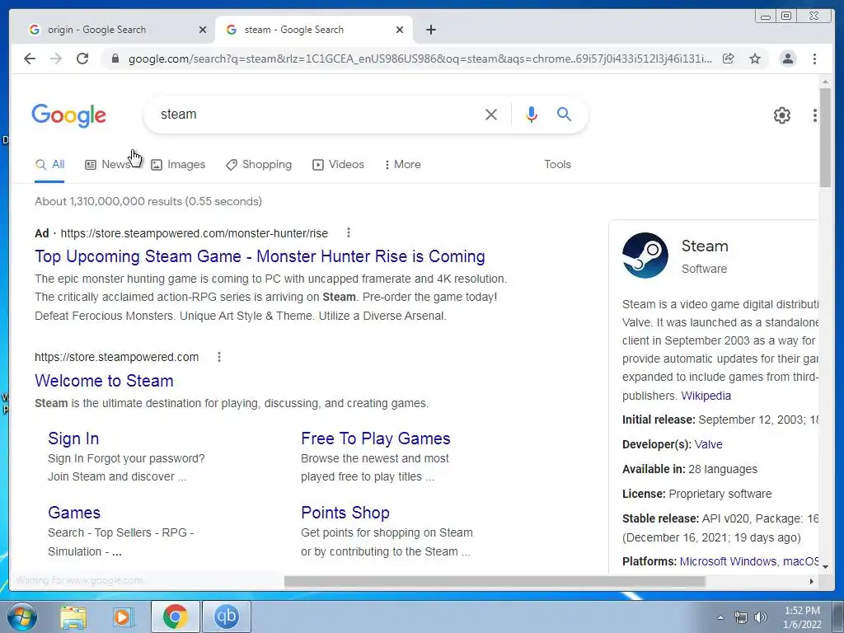The height and width of the screenshot is (633, 844).
Task: Switch to News results
Action: point(108,164)
